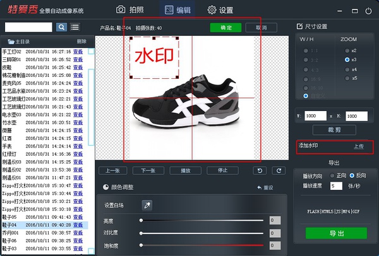This screenshot has width=379, height=256.
Task: Click the 饱和度 saturation slider handle
Action: [x=141, y=245]
